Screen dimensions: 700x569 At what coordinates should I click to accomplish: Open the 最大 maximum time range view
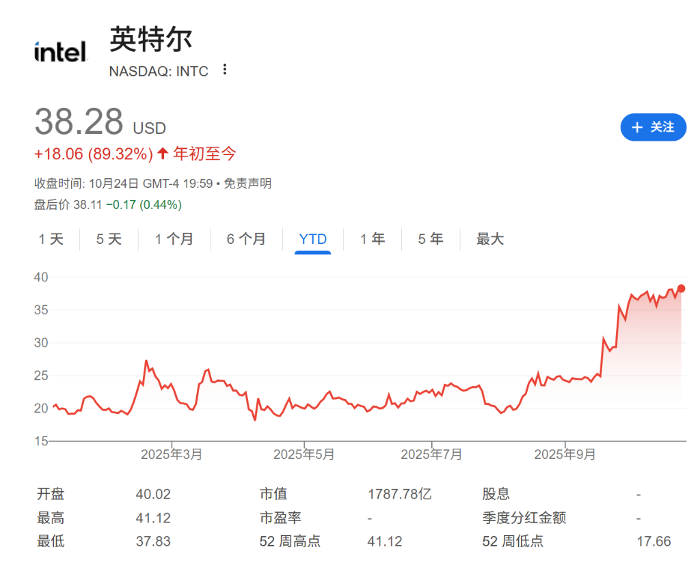coord(489,239)
